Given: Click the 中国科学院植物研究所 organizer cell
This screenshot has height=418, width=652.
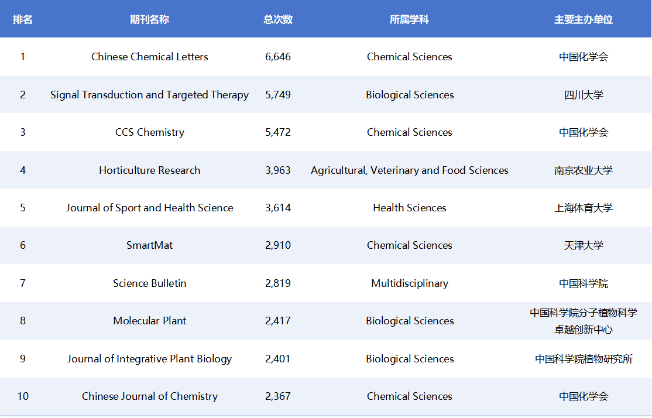Looking at the screenshot, I should coord(584,359).
